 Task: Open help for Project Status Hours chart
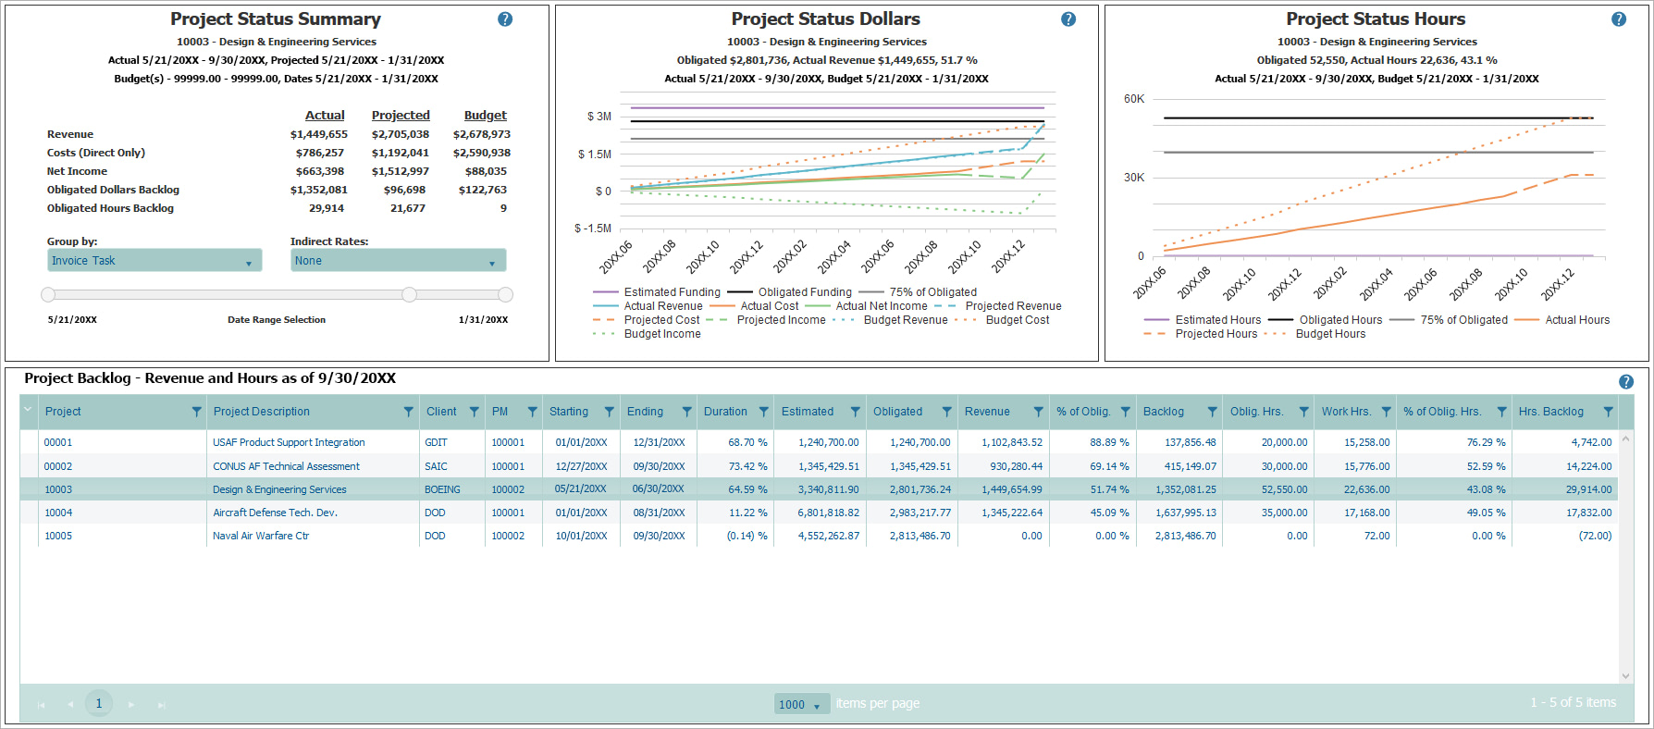[1619, 19]
